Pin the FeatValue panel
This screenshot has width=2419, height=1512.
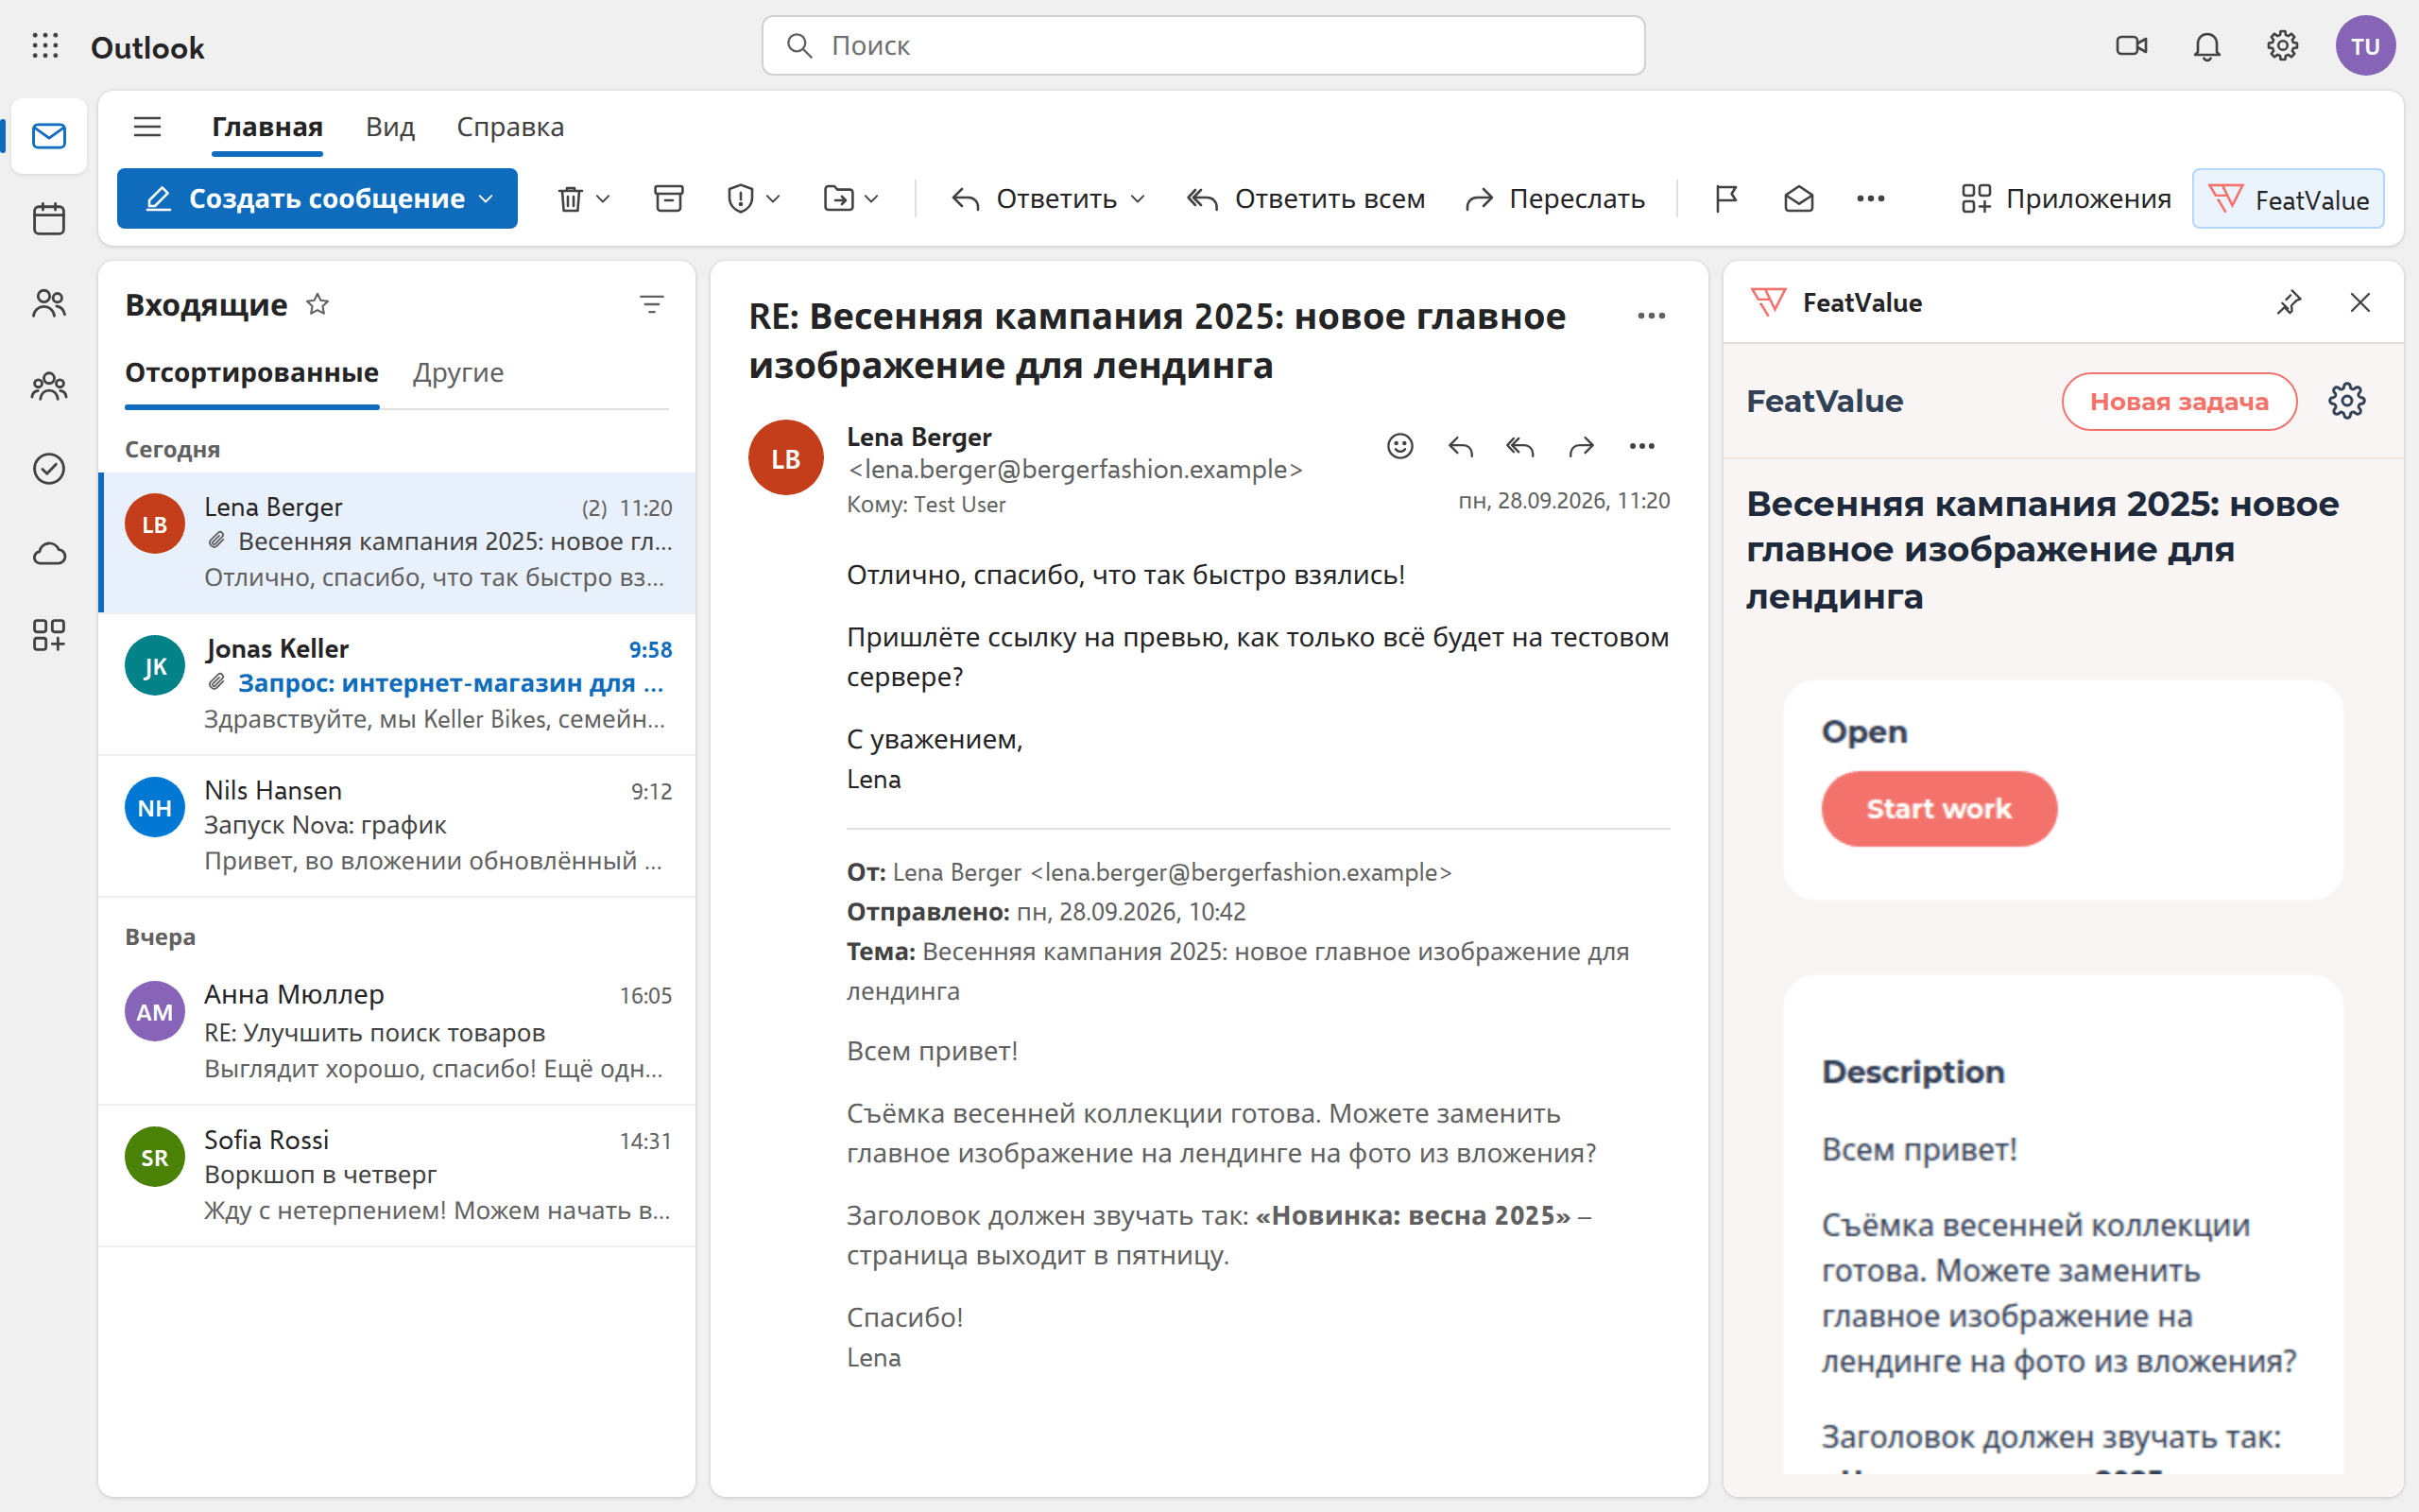2289,302
